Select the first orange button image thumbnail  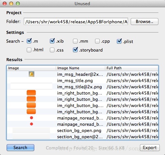31,93
